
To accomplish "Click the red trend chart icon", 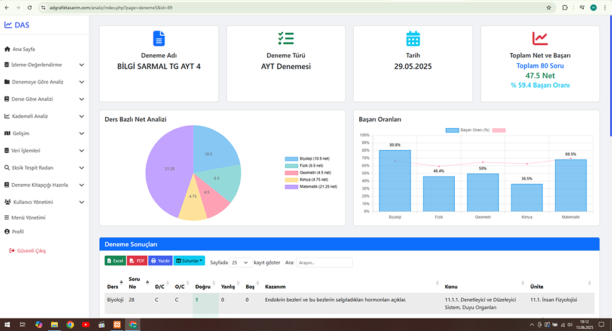I will pyautogui.click(x=540, y=39).
